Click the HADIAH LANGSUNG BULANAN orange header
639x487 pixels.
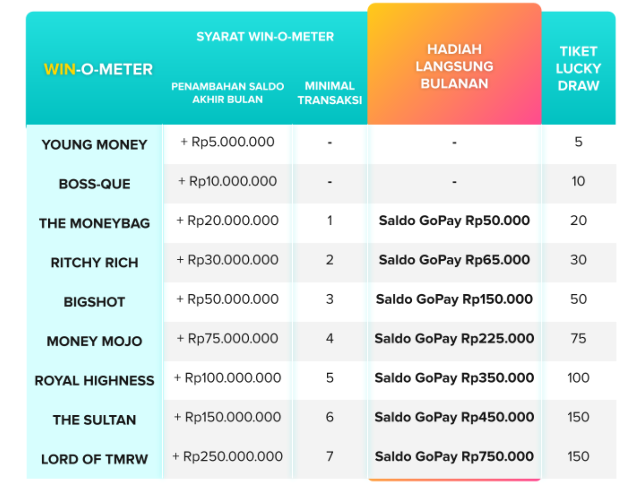454,66
